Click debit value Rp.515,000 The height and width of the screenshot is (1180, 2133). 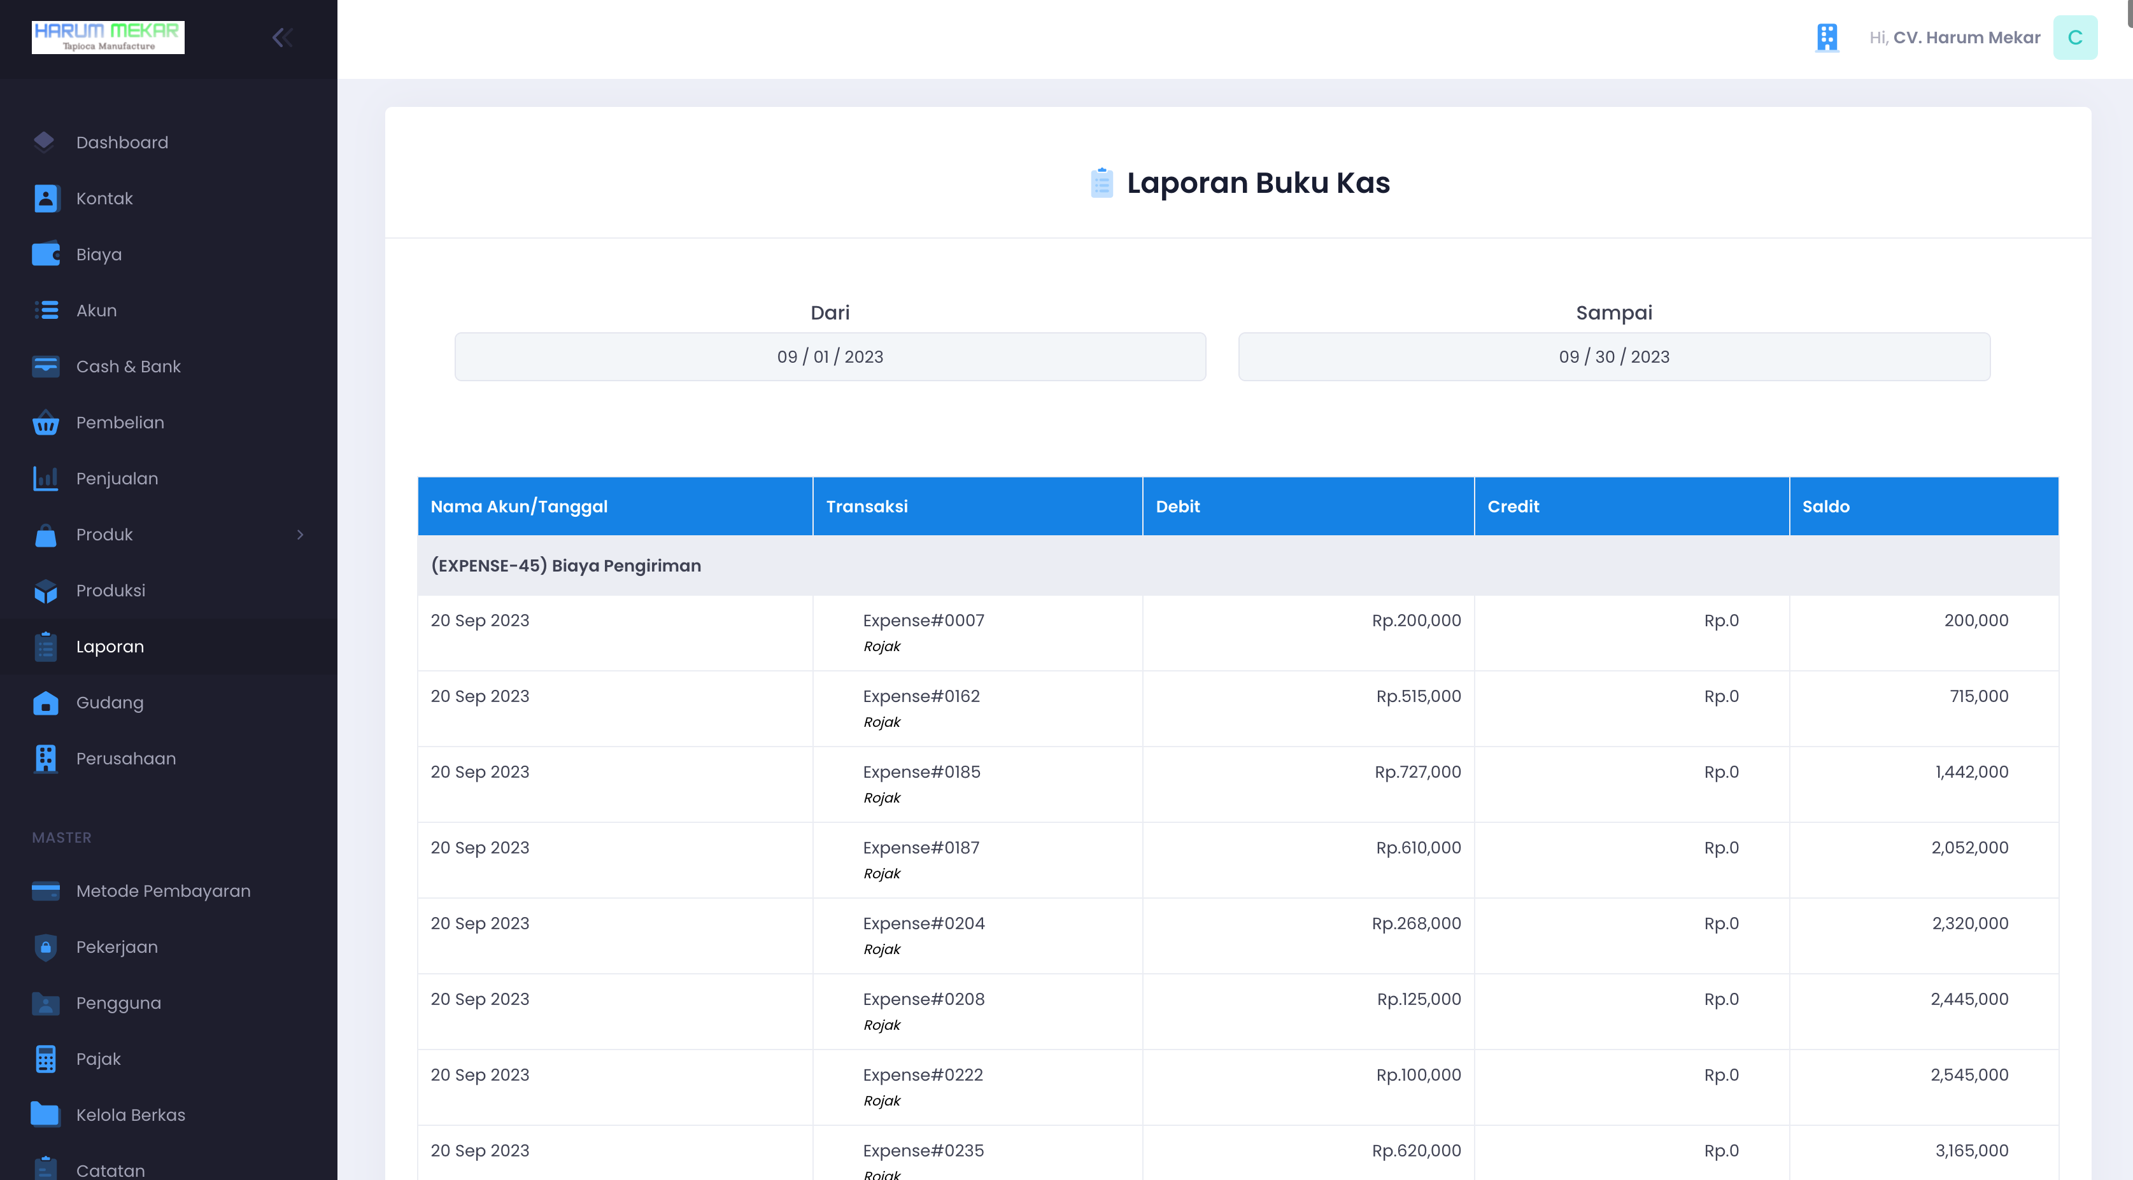click(1419, 697)
